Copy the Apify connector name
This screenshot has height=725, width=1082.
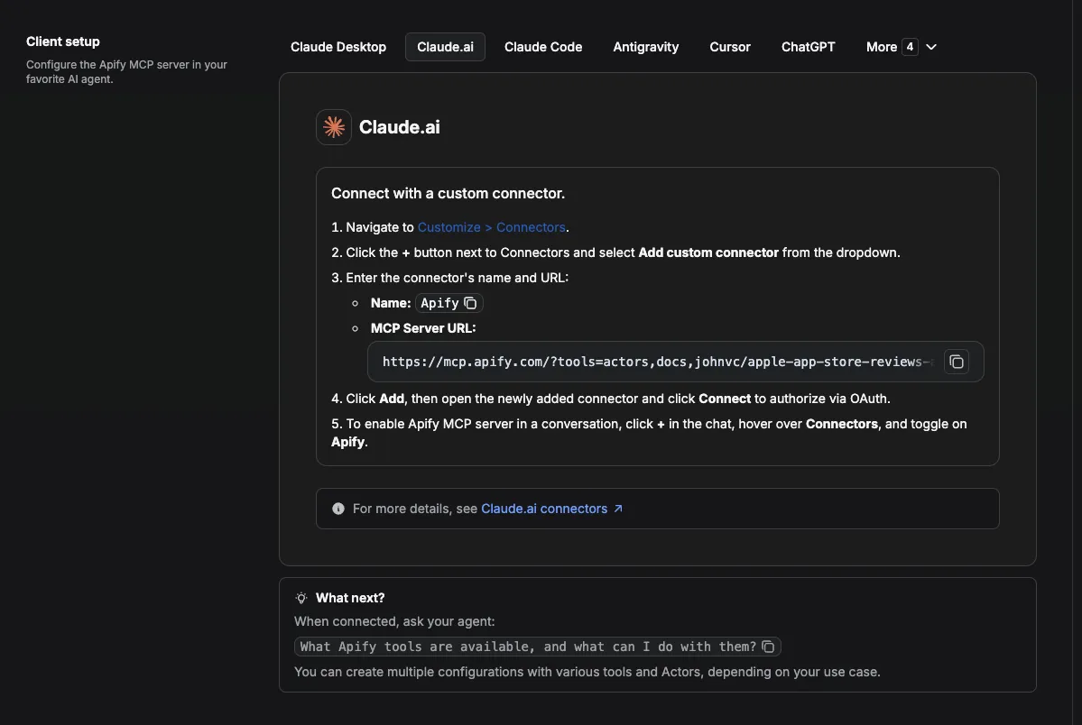tap(470, 303)
